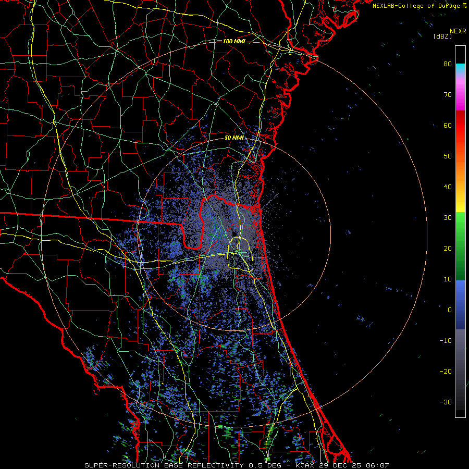The width and height of the screenshot is (469, 469).
Task: Click the 20 dBZ scale value
Action: [448, 248]
